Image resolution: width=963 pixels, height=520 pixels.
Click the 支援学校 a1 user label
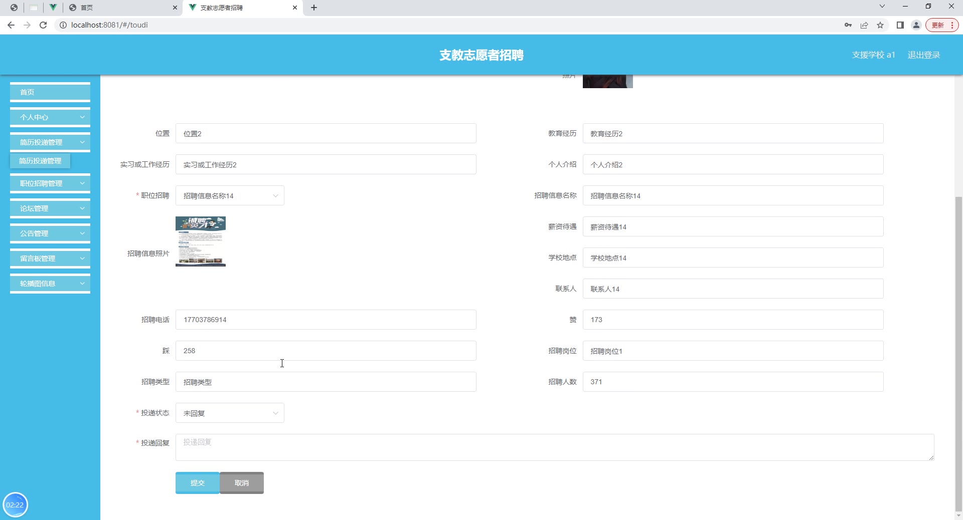(x=873, y=55)
